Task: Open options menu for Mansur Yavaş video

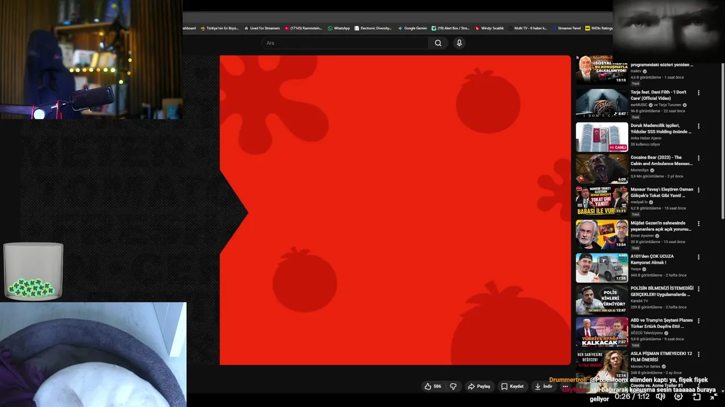Action: [x=698, y=190]
